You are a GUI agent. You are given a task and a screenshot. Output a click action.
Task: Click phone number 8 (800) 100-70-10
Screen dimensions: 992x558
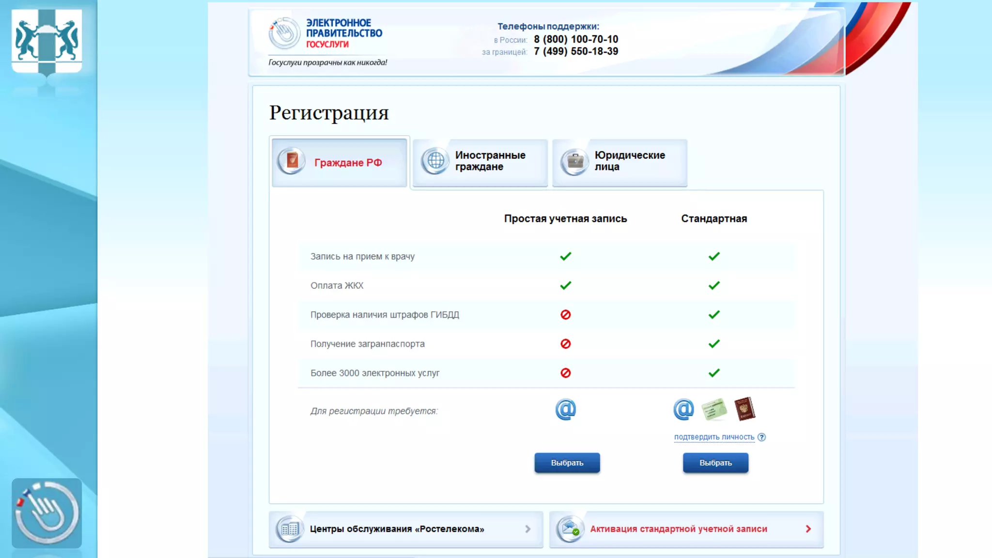(x=576, y=39)
